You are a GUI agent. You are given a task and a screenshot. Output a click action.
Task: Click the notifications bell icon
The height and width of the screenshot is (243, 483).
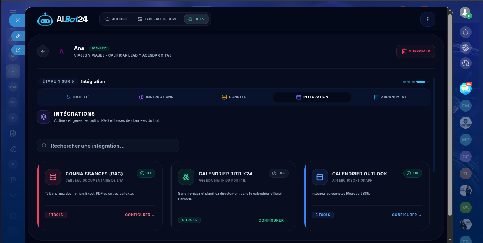tap(466, 32)
